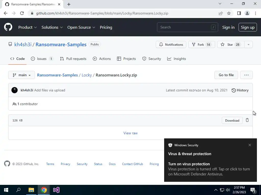Open the Locky folder breadcrumb

pos(87,75)
